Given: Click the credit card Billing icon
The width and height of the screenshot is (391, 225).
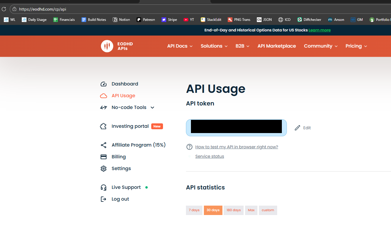Looking at the screenshot, I should tap(104, 157).
